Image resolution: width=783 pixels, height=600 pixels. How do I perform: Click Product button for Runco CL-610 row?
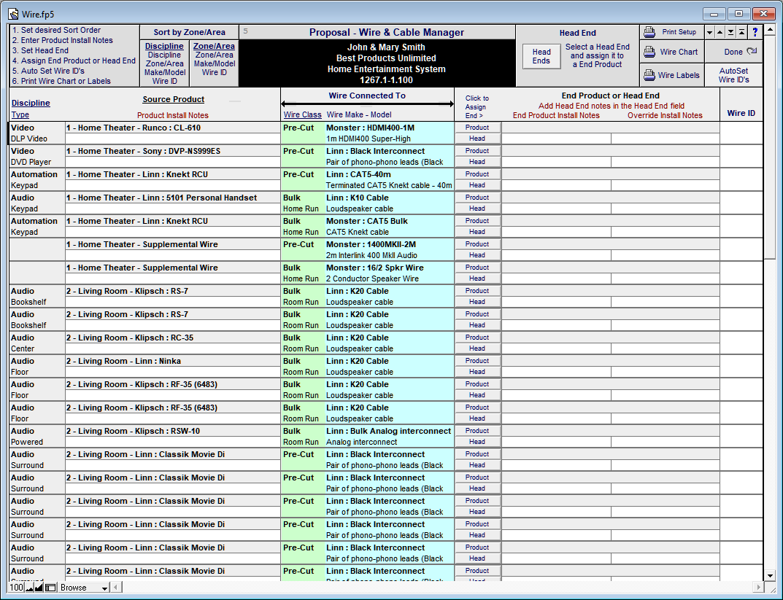click(x=477, y=127)
